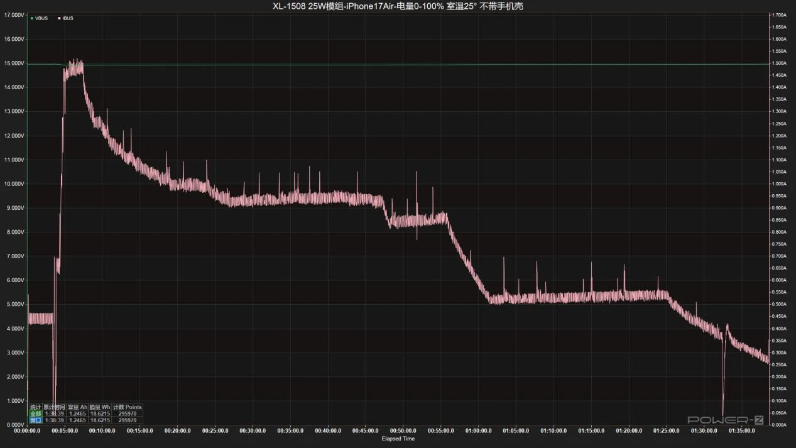Select the green 全部 row label in stats table

(x=35, y=413)
